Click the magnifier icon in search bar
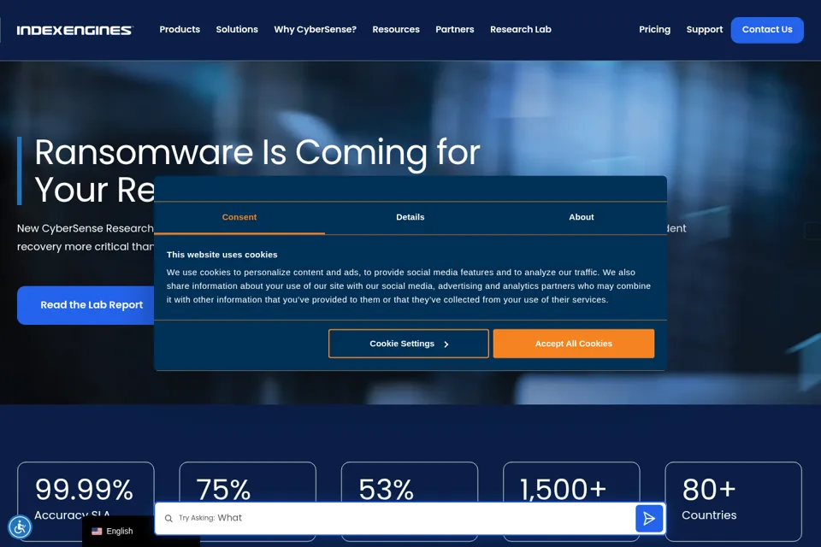 168,518
